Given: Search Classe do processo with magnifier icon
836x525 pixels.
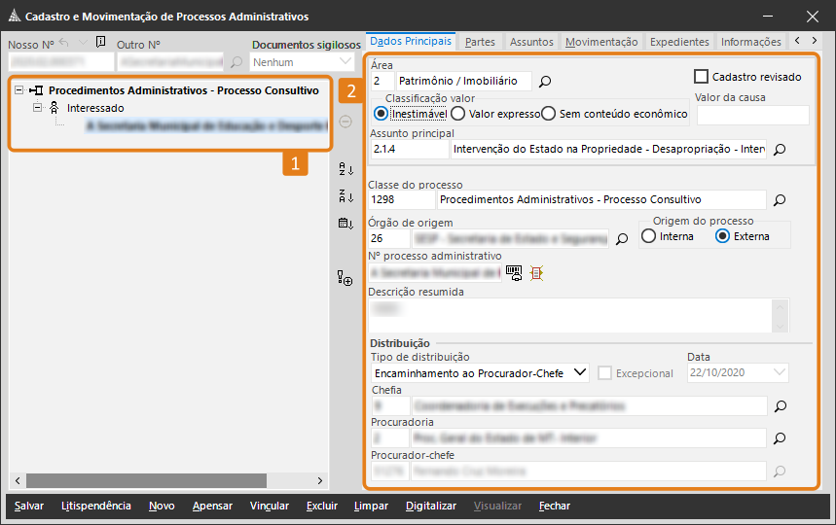Looking at the screenshot, I should pyautogui.click(x=779, y=200).
